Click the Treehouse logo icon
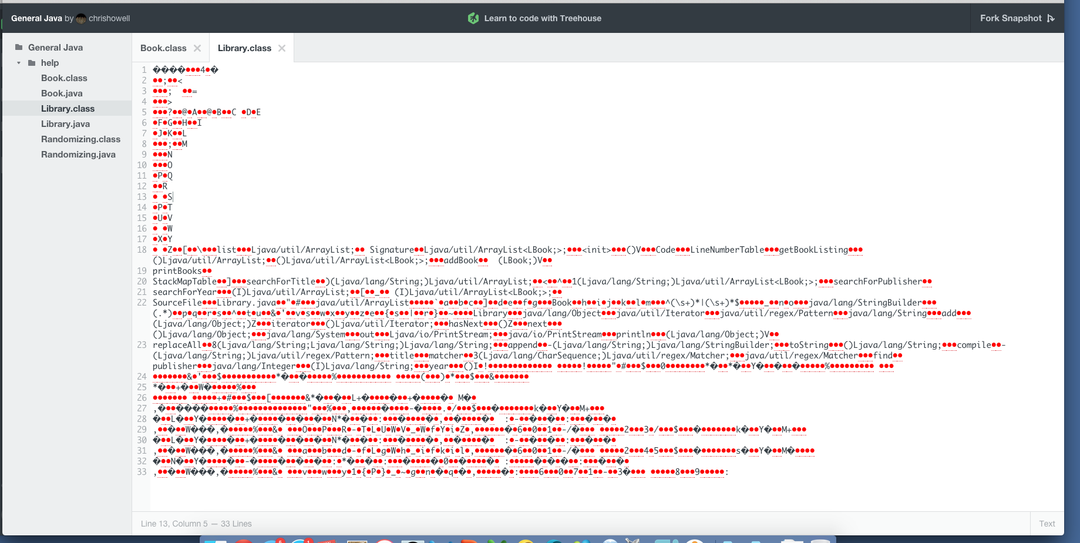 tap(473, 18)
